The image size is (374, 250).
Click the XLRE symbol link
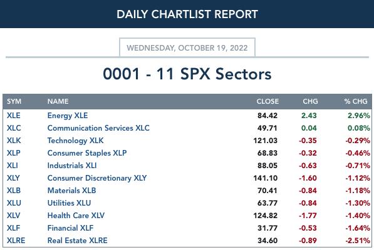[16, 241]
